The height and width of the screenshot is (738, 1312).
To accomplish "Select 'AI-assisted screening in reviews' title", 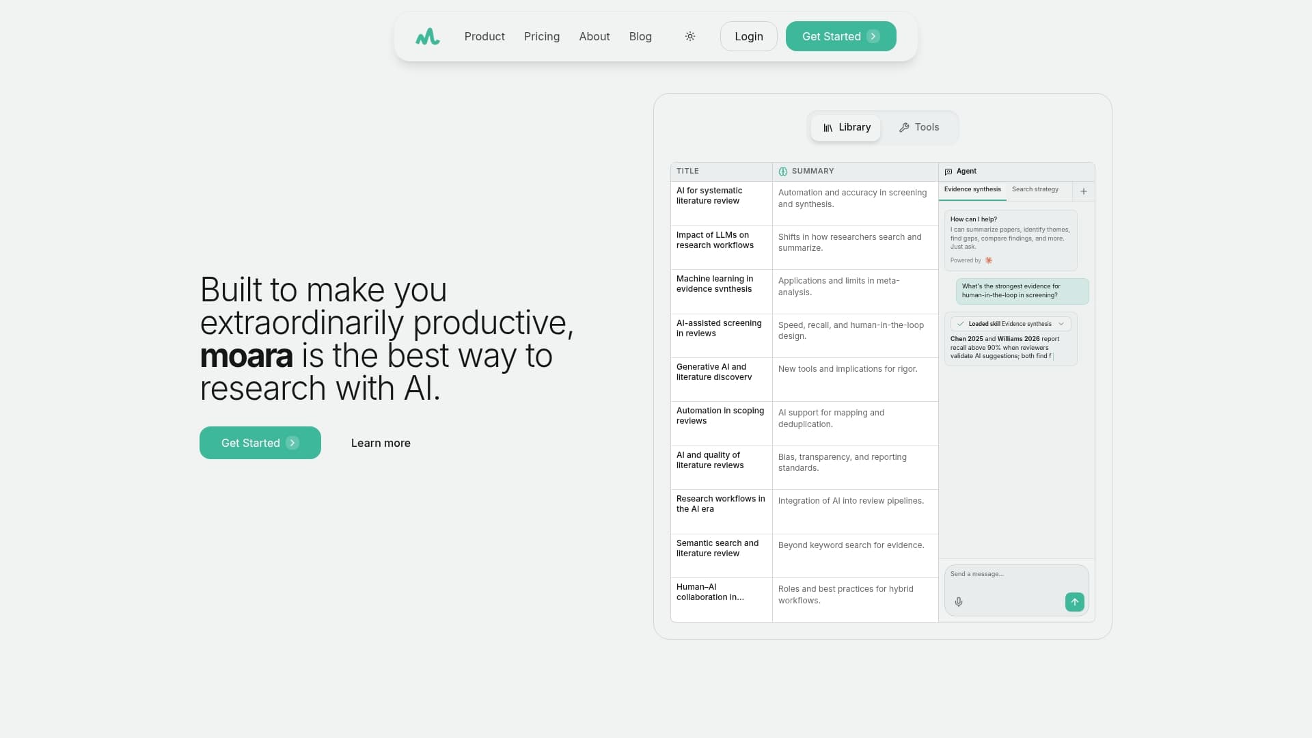I will pyautogui.click(x=719, y=329).
